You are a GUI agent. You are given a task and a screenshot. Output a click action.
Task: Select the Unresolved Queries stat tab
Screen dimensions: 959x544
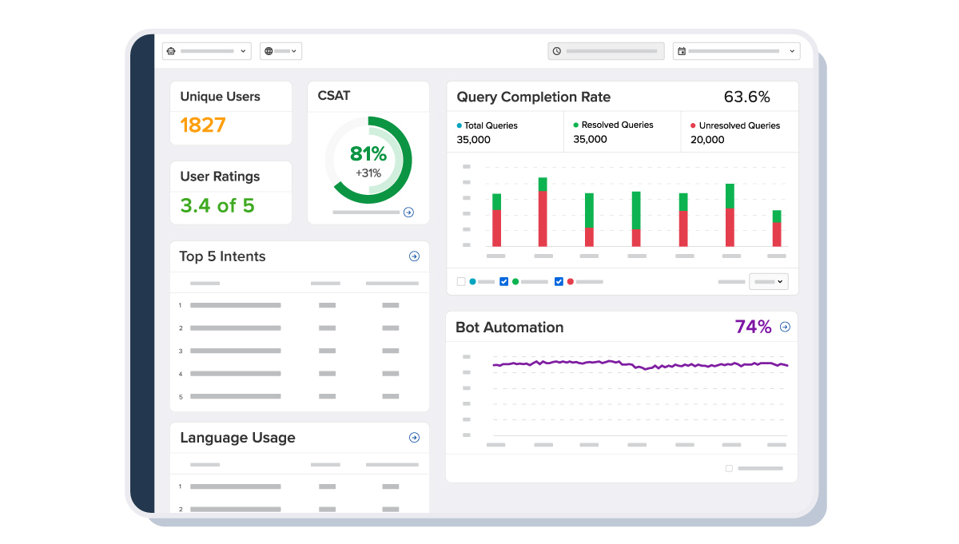pyautogui.click(x=738, y=132)
